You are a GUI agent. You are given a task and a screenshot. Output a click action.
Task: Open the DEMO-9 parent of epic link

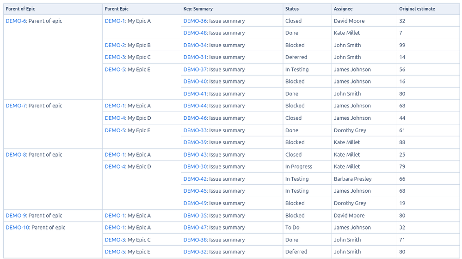[16, 215]
